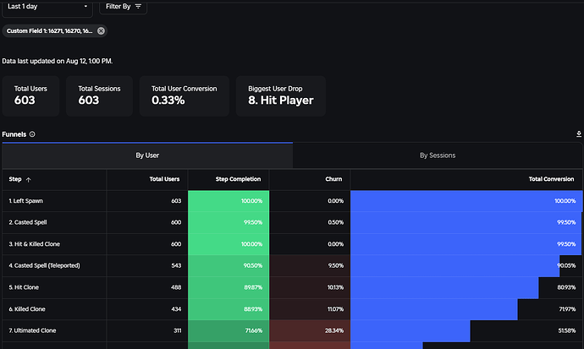Click the Total User Conversion 0.33% card
This screenshot has width=584, height=349.
pos(184,96)
